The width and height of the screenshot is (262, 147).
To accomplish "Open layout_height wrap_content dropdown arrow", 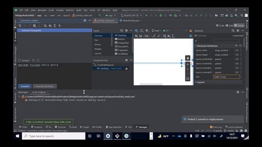I will pyautogui.click(x=237, y=55).
